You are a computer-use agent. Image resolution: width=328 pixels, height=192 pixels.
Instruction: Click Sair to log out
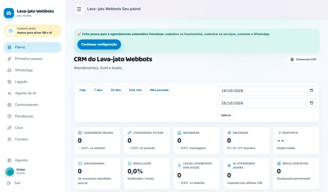tap(18, 183)
